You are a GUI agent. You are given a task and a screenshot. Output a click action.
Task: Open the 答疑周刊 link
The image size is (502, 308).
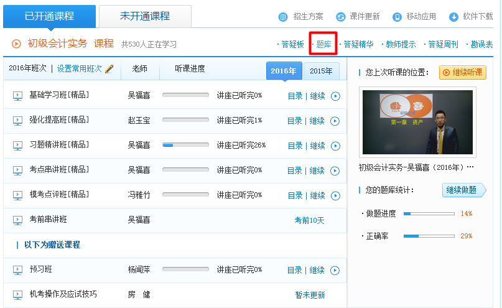click(443, 44)
